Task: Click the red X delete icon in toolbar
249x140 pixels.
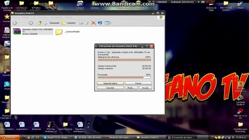Action: tap(93, 23)
